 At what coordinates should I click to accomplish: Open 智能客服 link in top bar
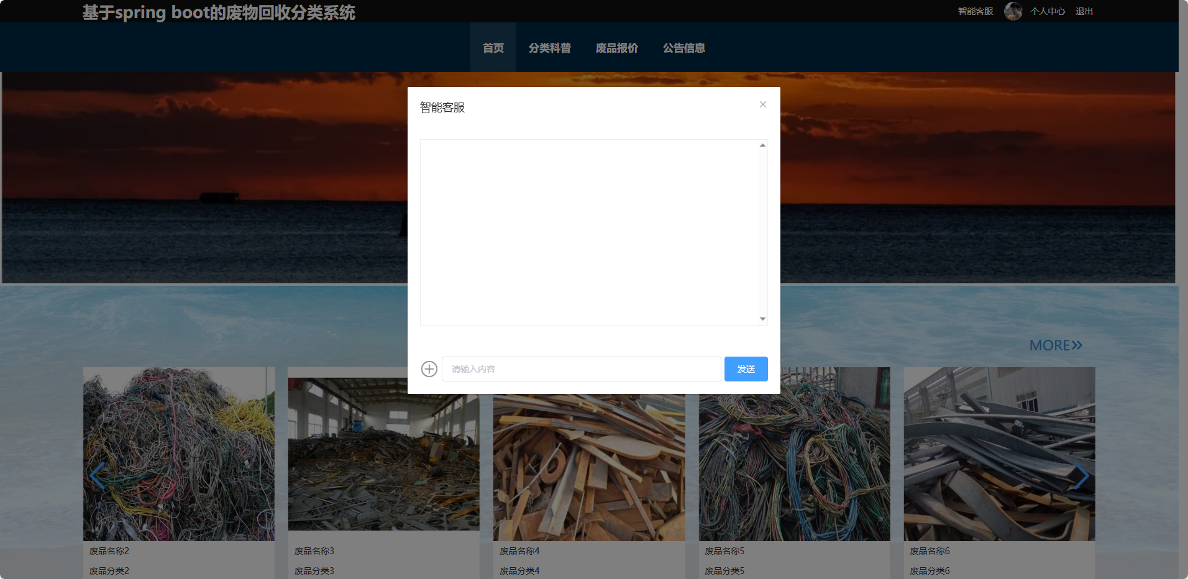(x=976, y=11)
